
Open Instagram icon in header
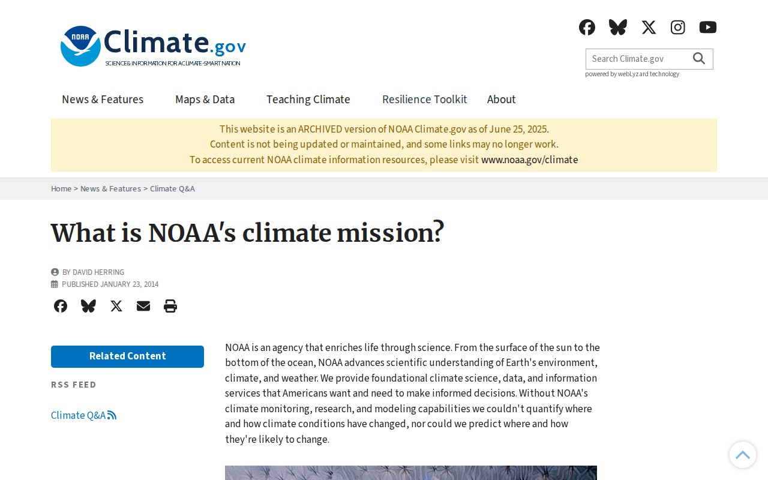point(678,27)
